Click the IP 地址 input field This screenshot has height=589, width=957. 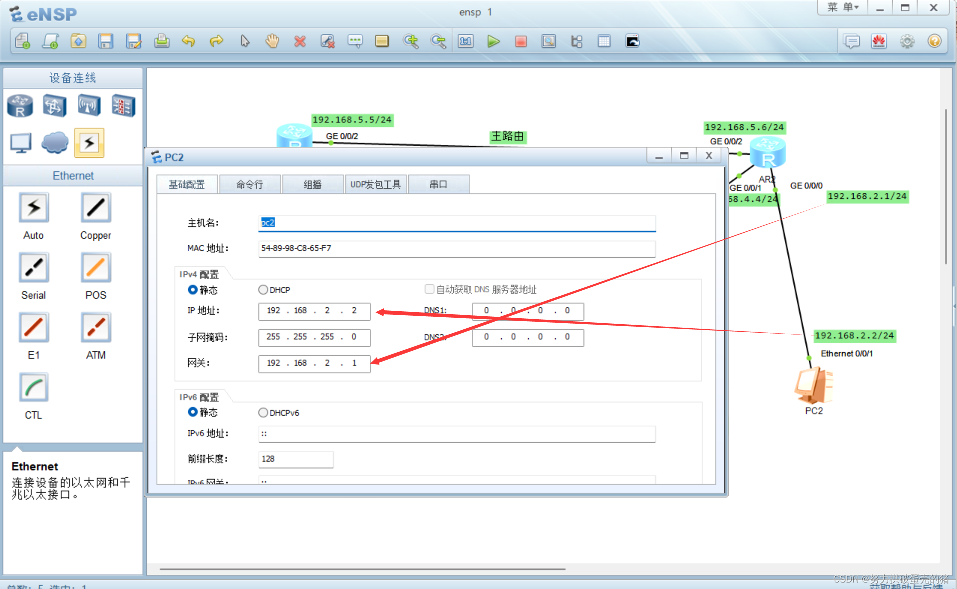(x=315, y=311)
